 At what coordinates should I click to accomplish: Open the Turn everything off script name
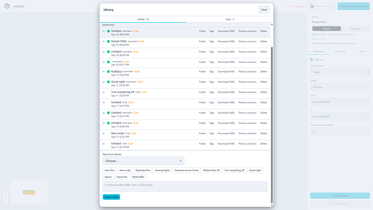pos(123,92)
